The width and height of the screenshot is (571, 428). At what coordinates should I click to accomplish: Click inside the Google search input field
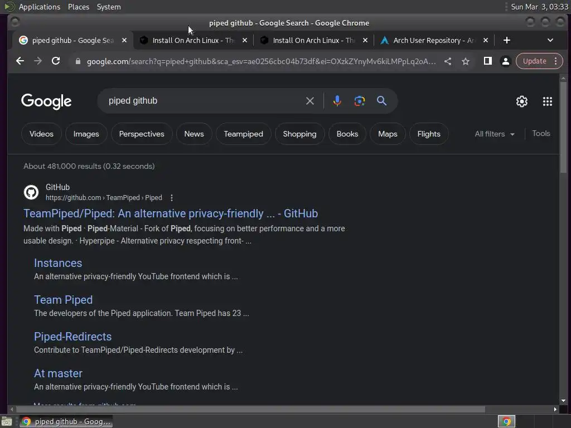[204, 101]
